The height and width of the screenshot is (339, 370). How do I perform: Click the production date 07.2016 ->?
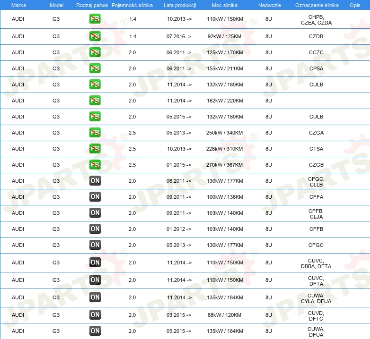tap(179, 36)
